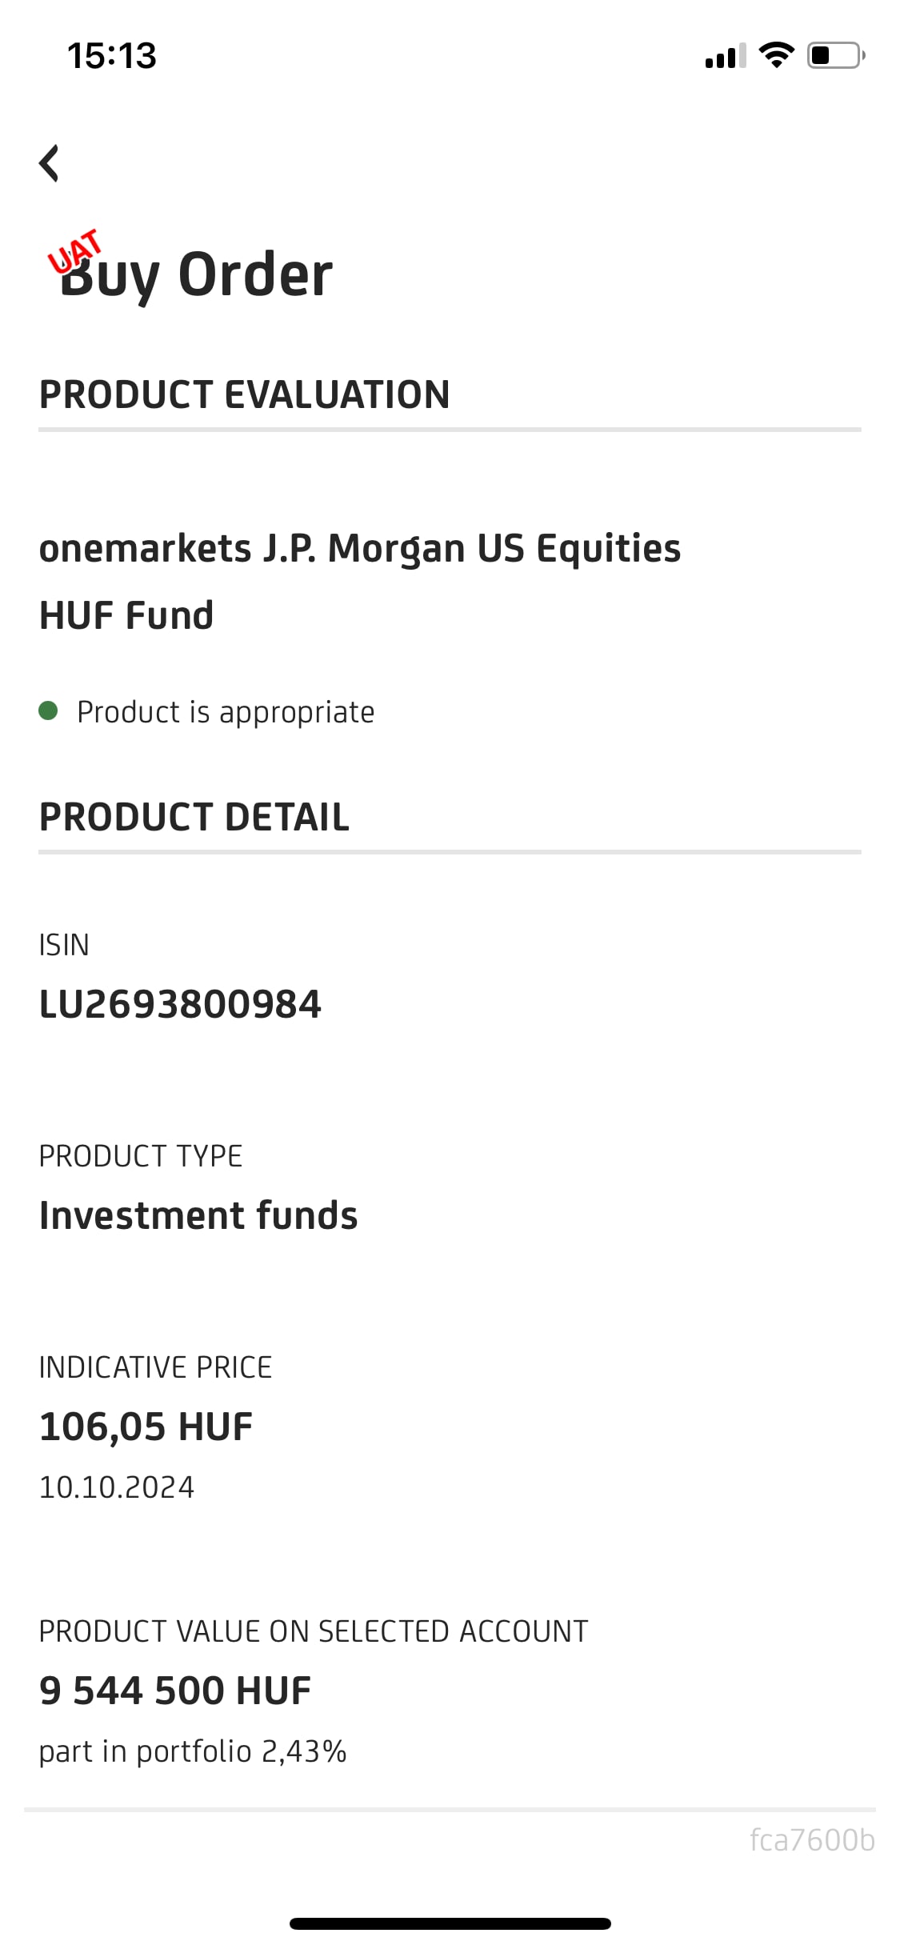Tap the Buy Order page title
The height and width of the screenshot is (1949, 900).
pyautogui.click(x=197, y=274)
